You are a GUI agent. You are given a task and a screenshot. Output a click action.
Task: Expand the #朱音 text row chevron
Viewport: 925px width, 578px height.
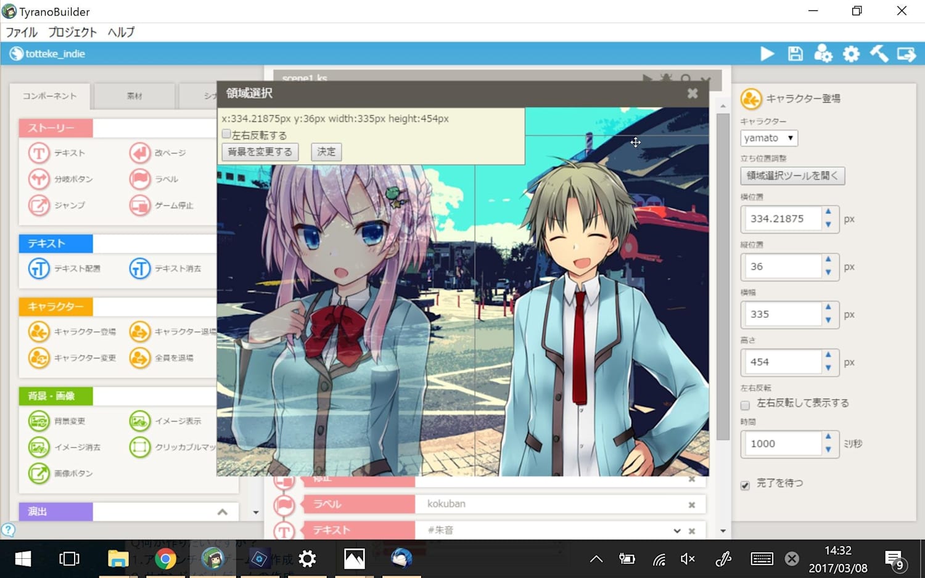click(676, 531)
